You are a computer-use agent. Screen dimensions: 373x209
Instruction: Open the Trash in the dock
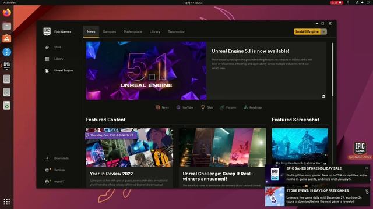pyautogui.click(x=6, y=106)
